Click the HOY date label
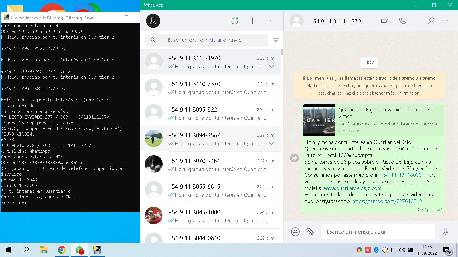This screenshot has height=257, width=458. [x=369, y=63]
